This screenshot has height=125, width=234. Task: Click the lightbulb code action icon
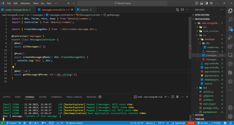[x=13, y=67]
